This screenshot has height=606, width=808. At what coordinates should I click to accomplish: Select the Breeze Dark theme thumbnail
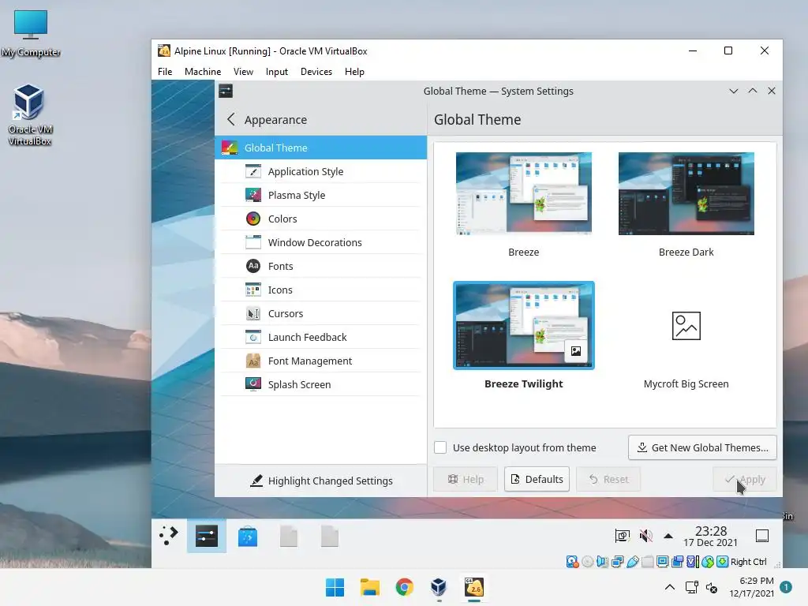[x=686, y=193]
